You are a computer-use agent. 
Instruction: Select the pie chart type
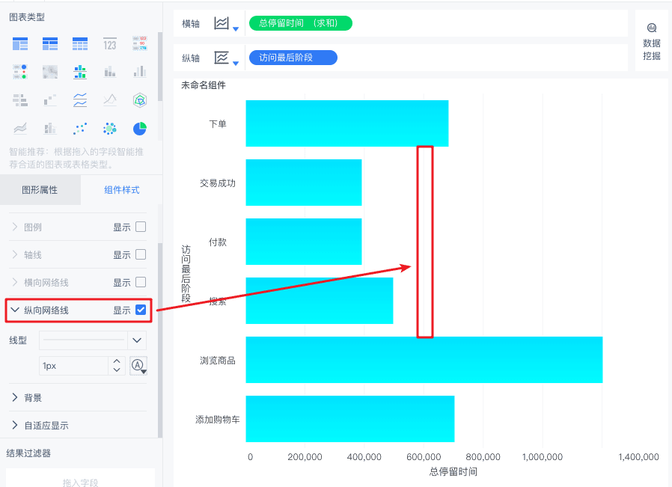[x=140, y=128]
